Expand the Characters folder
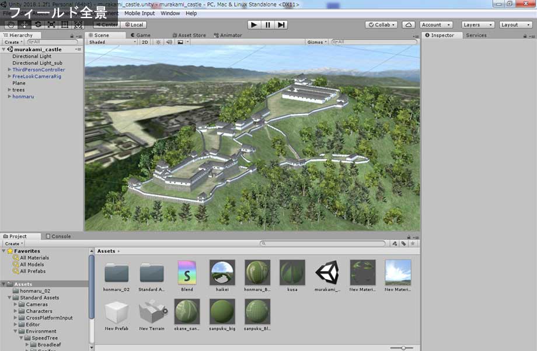The height and width of the screenshot is (351, 537). (15, 311)
